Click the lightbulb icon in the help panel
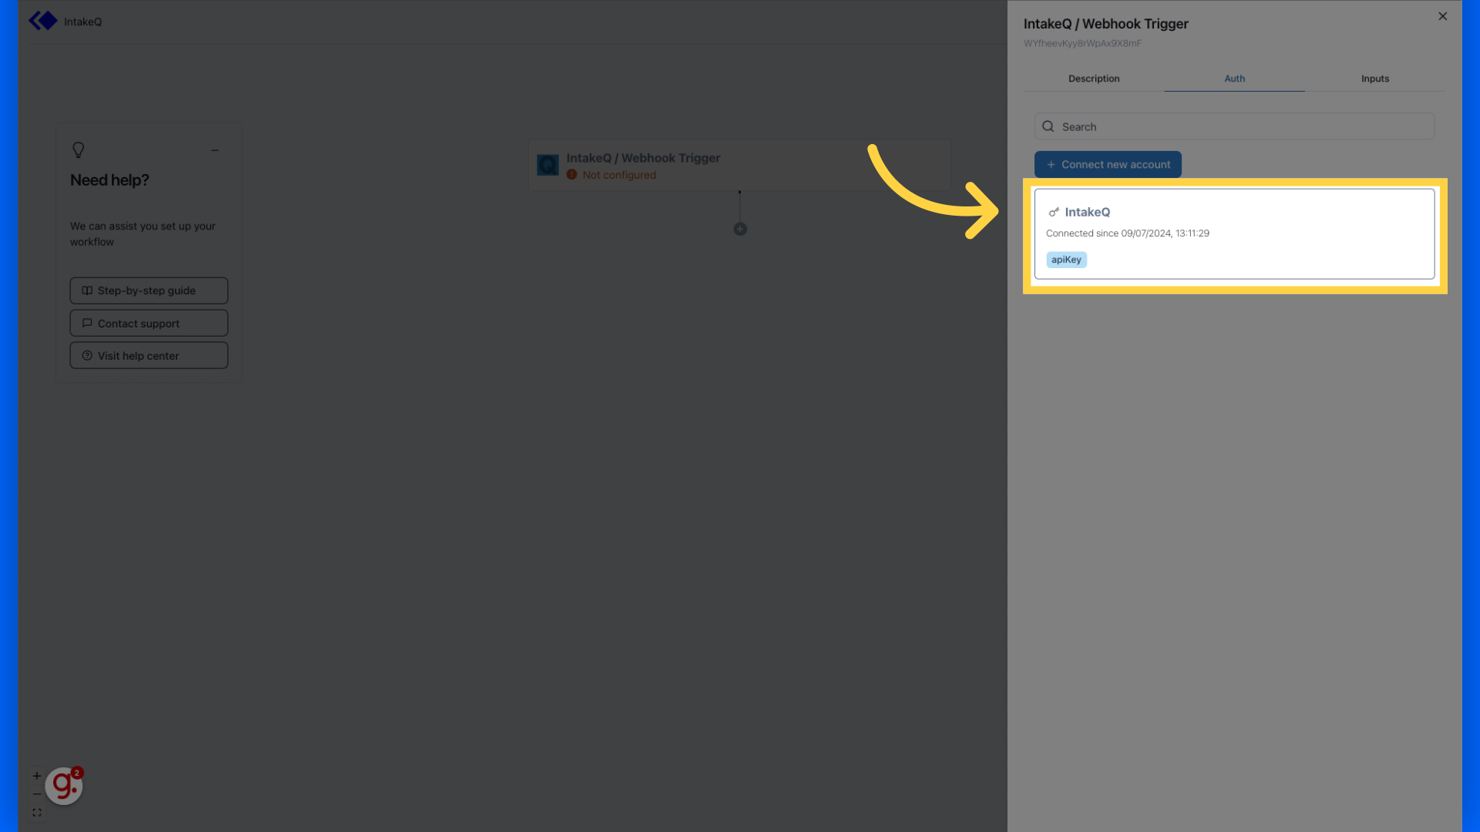This screenshot has width=1480, height=832. pyautogui.click(x=78, y=149)
